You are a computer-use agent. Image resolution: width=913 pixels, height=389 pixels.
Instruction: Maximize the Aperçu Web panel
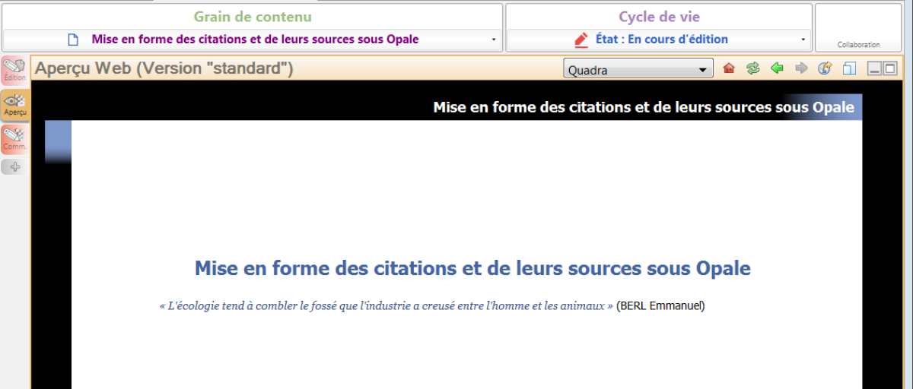(889, 69)
